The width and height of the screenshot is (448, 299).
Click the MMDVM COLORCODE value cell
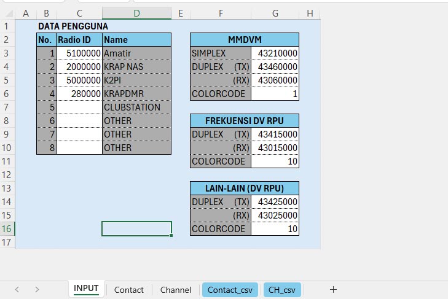coord(275,94)
